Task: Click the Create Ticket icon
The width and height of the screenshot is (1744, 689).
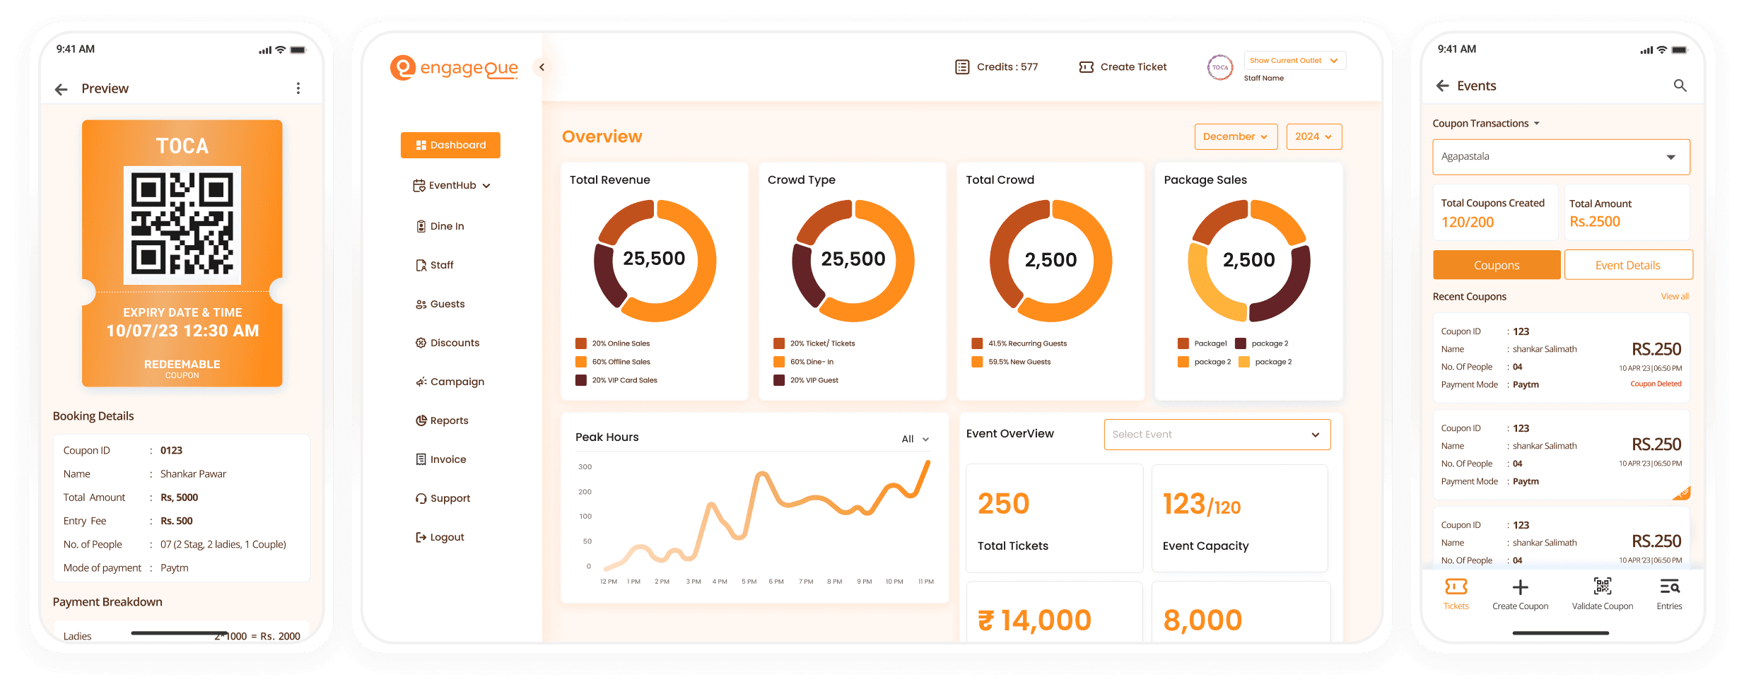Action: (x=1086, y=67)
